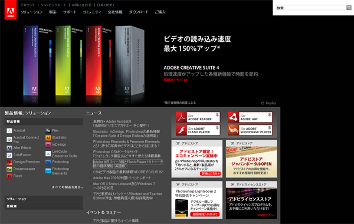Open the アドビストア ジャパンポータルOPEN banner
The height and width of the screenshot is (224, 354).
(251, 159)
